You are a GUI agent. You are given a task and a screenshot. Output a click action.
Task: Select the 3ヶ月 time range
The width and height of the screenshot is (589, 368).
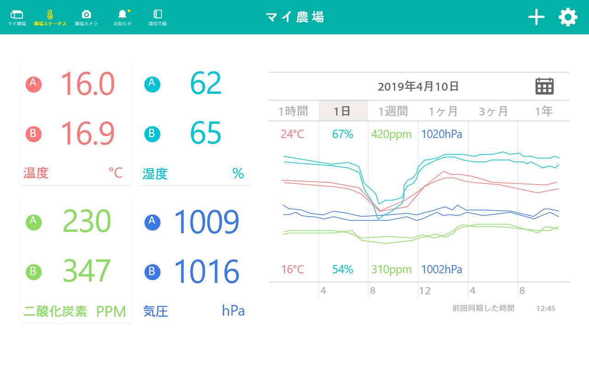click(493, 111)
